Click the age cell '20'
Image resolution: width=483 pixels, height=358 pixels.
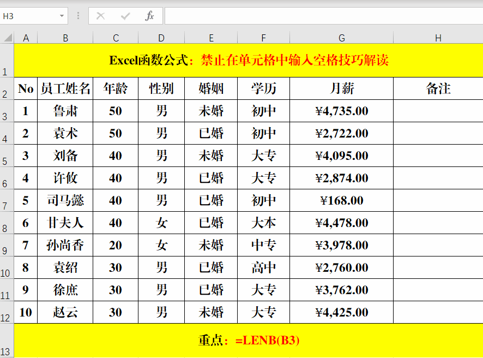click(x=116, y=245)
